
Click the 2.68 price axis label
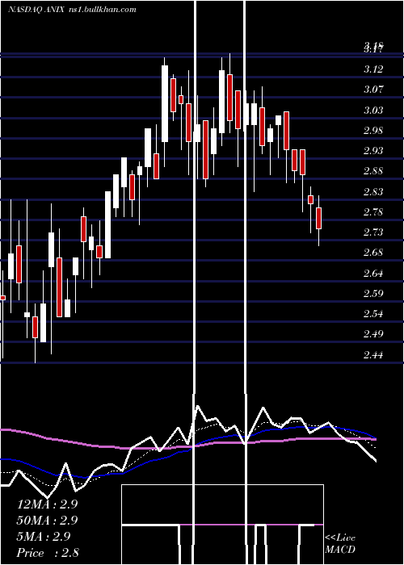point(373,252)
